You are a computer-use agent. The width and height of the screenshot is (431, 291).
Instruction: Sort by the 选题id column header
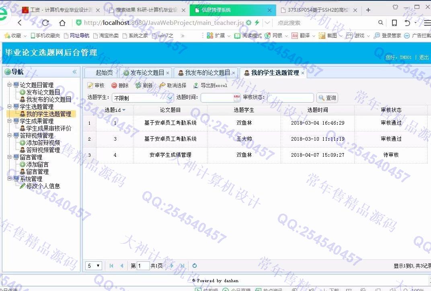click(115, 110)
